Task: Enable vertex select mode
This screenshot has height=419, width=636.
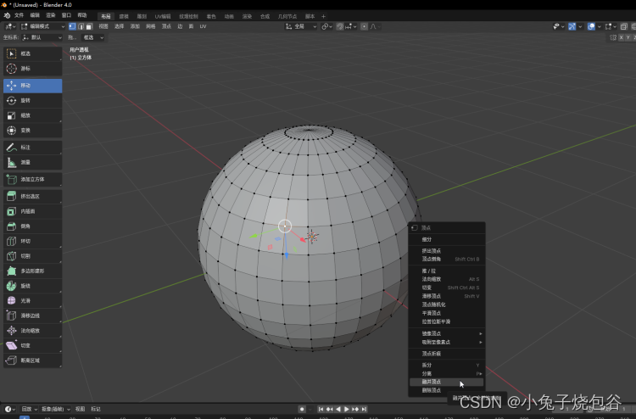Action: [x=72, y=26]
